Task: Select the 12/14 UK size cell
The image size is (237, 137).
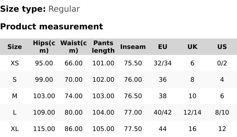Action: click(x=192, y=113)
